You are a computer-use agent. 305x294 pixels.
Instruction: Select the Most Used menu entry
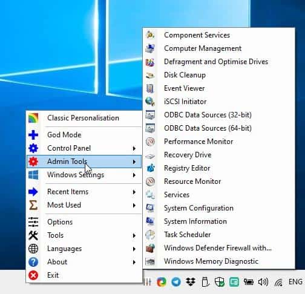84,205
